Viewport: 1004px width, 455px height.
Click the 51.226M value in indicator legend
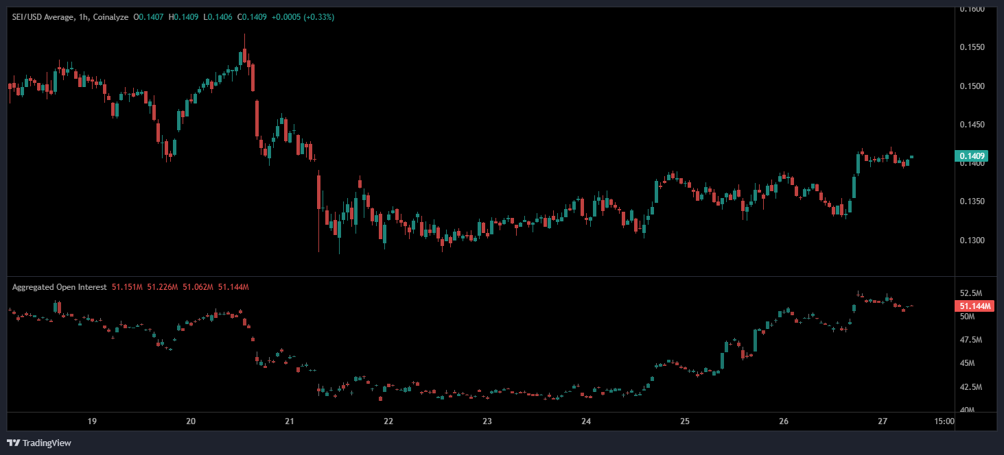click(161, 287)
